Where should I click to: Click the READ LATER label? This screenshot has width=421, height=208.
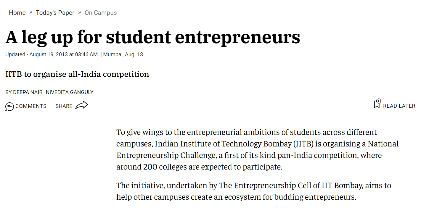(399, 106)
